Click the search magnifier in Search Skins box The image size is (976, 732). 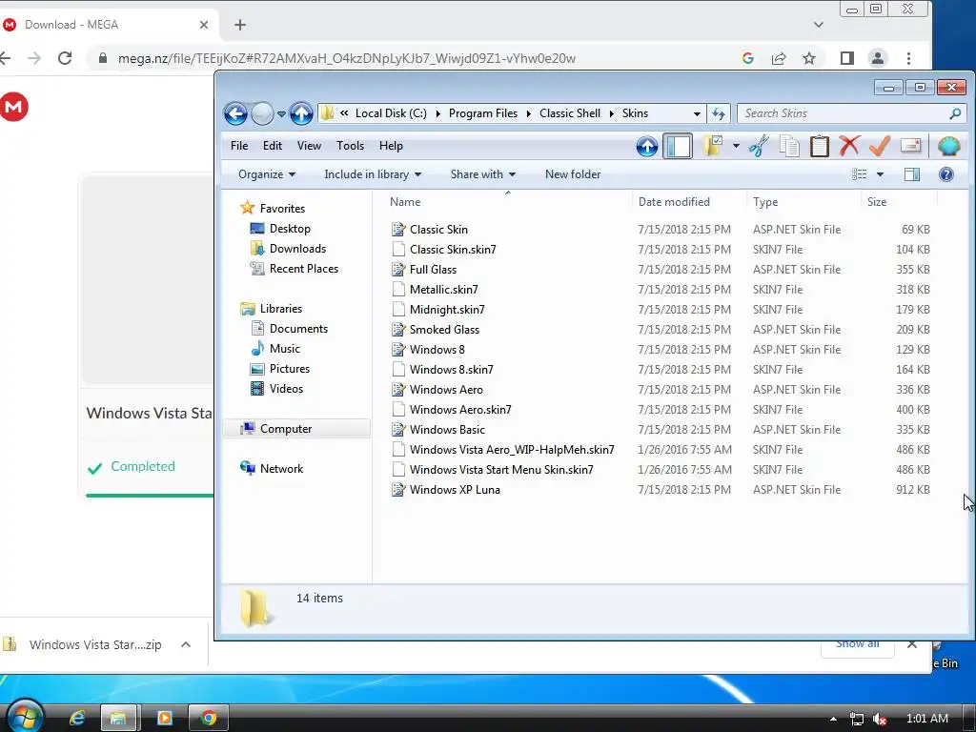[x=955, y=113]
